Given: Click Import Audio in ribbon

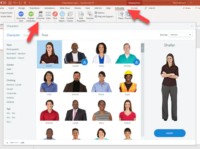Looking at the screenshot, I should 6,13.
